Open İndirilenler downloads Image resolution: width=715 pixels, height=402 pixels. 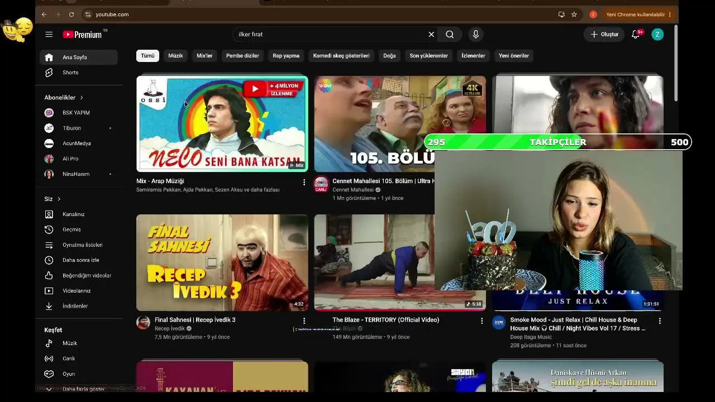point(79,306)
